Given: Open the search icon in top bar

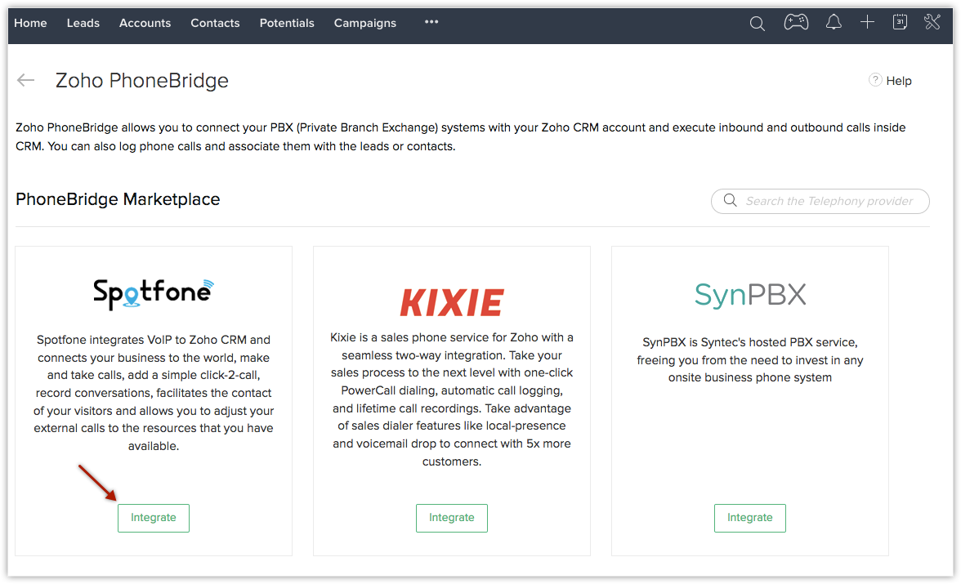Looking at the screenshot, I should click(x=757, y=24).
